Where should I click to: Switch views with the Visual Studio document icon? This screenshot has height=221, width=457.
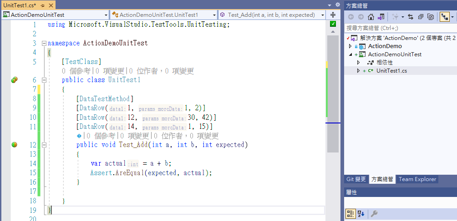[381, 17]
